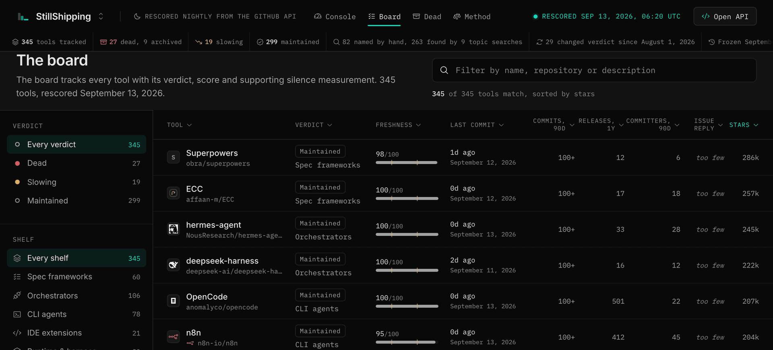Show only the Spec frameworks shelf
The height and width of the screenshot is (350, 773).
[76, 277]
